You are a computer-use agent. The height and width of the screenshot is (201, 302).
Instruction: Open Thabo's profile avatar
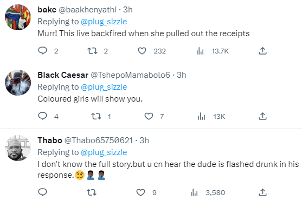[18, 148]
